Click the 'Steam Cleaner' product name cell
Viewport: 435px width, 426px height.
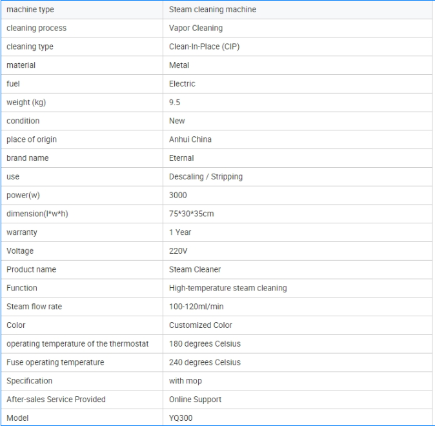(195, 270)
